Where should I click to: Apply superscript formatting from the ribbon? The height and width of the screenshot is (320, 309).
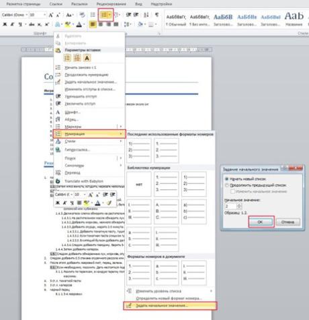point(47,24)
